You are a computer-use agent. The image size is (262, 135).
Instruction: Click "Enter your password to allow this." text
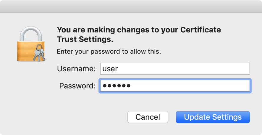109,52
